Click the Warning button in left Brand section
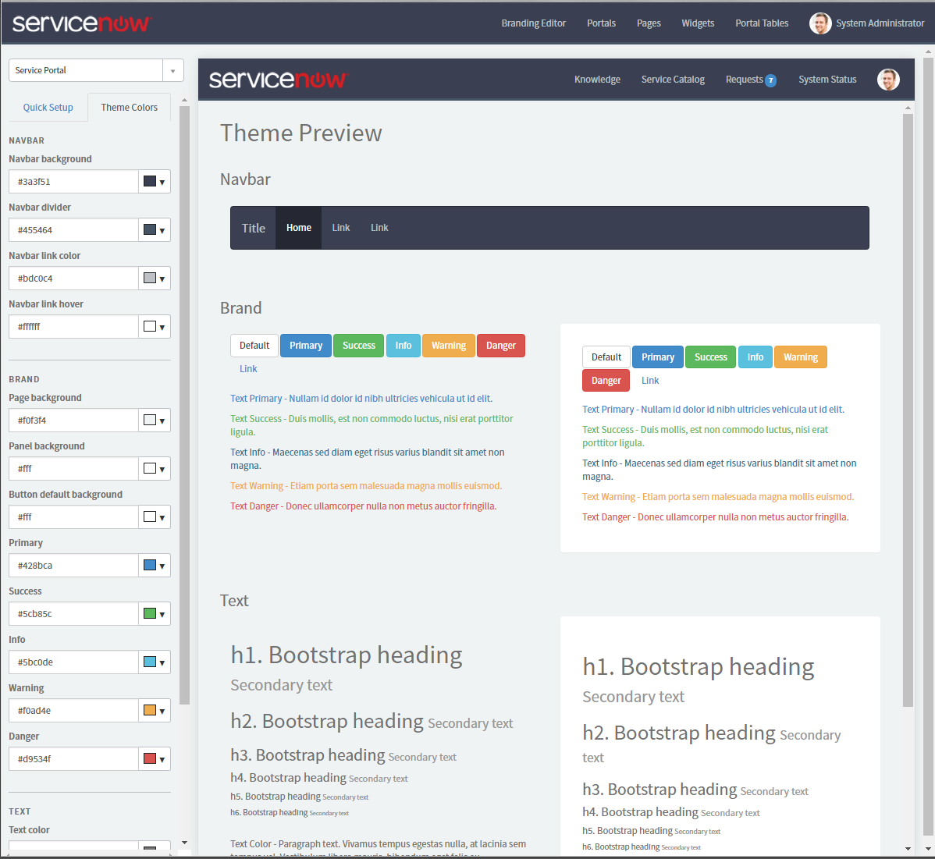Image resolution: width=935 pixels, height=859 pixels. (449, 346)
